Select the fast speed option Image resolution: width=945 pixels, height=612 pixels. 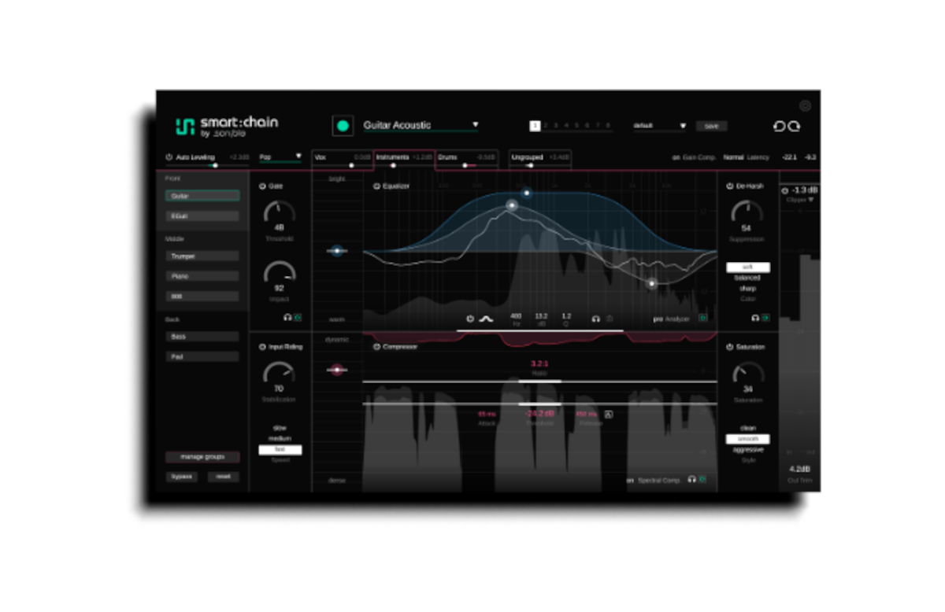(x=280, y=450)
